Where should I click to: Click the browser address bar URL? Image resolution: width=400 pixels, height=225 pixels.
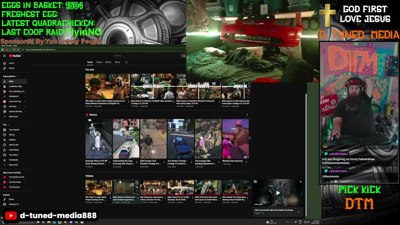[x=41, y=50]
